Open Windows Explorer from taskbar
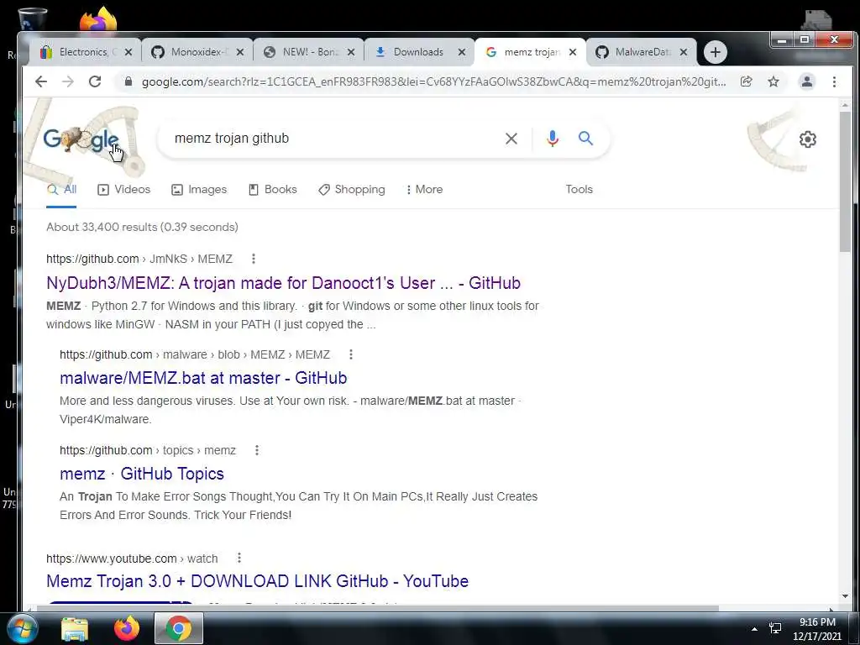860x645 pixels. click(75, 629)
